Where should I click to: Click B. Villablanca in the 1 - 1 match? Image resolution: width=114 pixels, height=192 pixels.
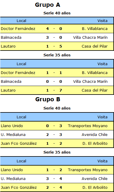(95, 73)
